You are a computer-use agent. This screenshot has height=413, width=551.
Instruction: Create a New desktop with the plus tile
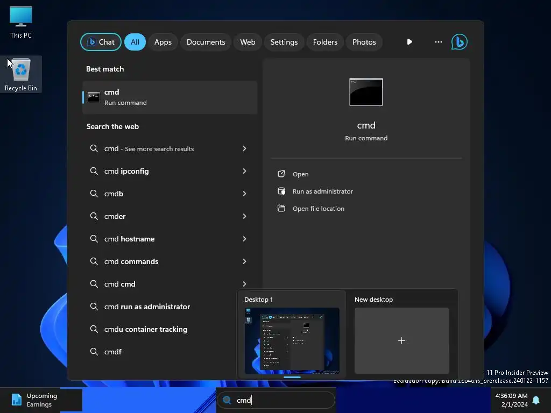[x=401, y=340]
